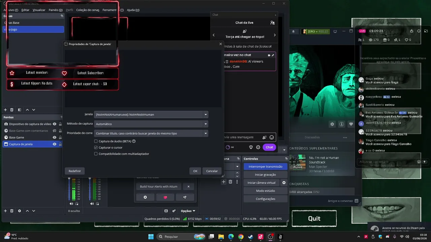Expand the scene transition dropdown arrow
The image size is (431, 242).
(x=237, y=166)
